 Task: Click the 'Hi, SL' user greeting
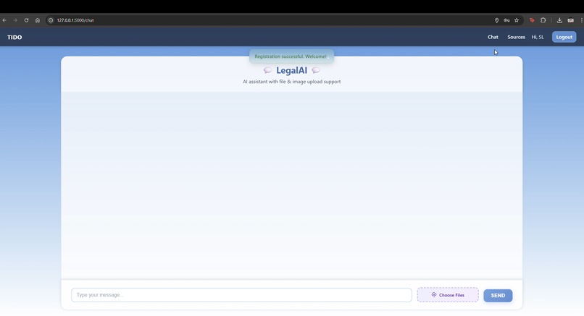tap(538, 37)
